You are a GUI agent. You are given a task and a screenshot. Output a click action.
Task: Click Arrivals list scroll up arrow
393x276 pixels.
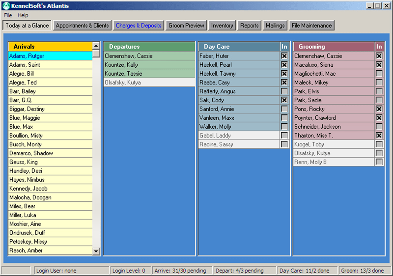tap(96, 46)
